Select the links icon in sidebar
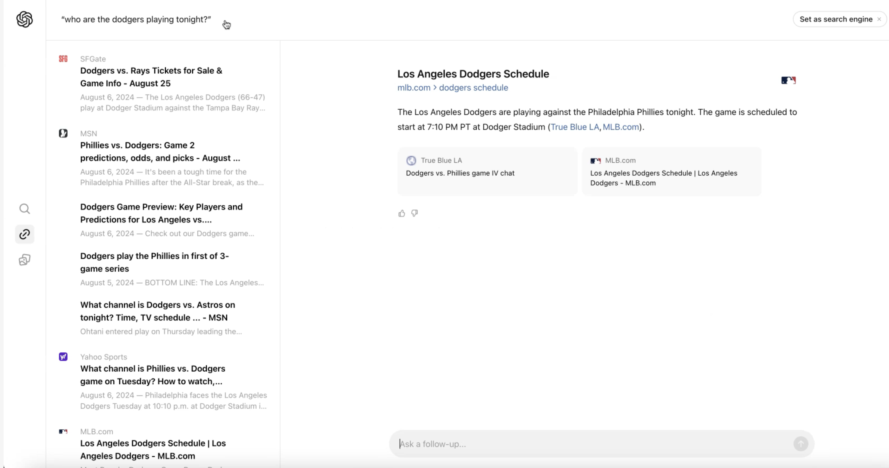Viewport: 889px width, 468px height. (x=24, y=234)
